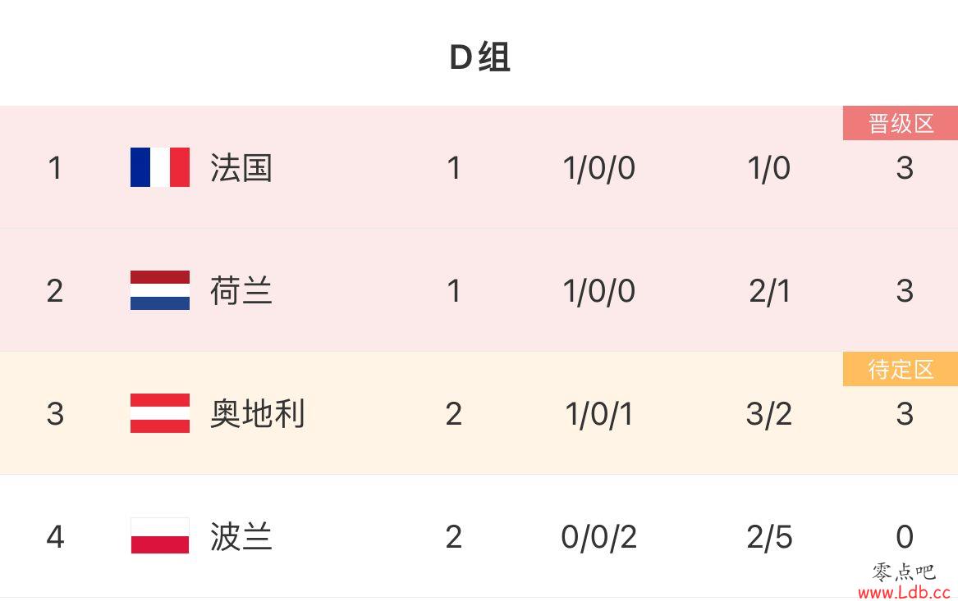Click the www.Ldb.cc watermark link
This screenshot has height=601, width=958.
pos(904,592)
